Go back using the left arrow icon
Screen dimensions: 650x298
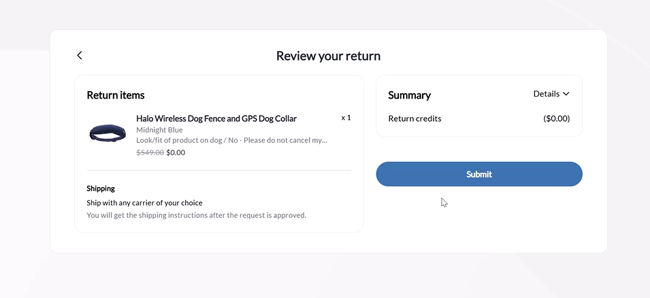click(x=80, y=55)
